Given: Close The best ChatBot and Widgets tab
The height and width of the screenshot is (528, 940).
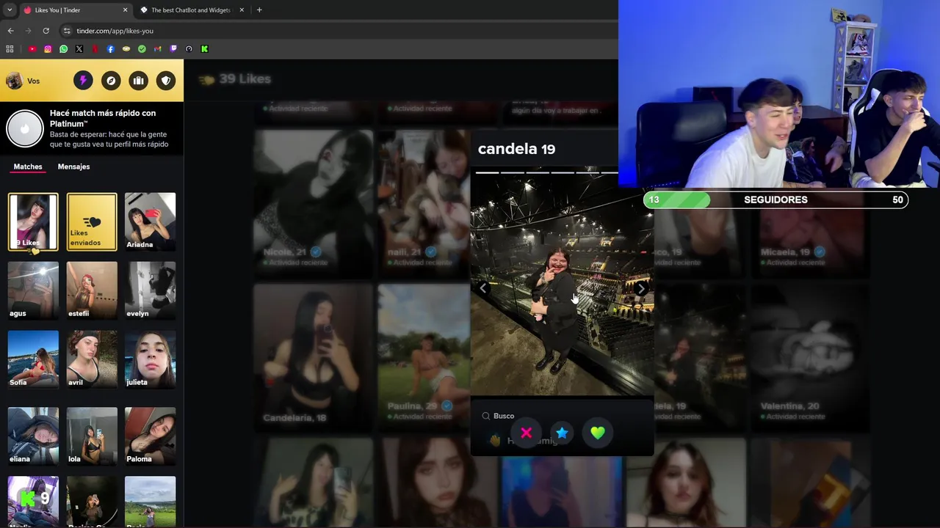Looking at the screenshot, I should point(242,10).
